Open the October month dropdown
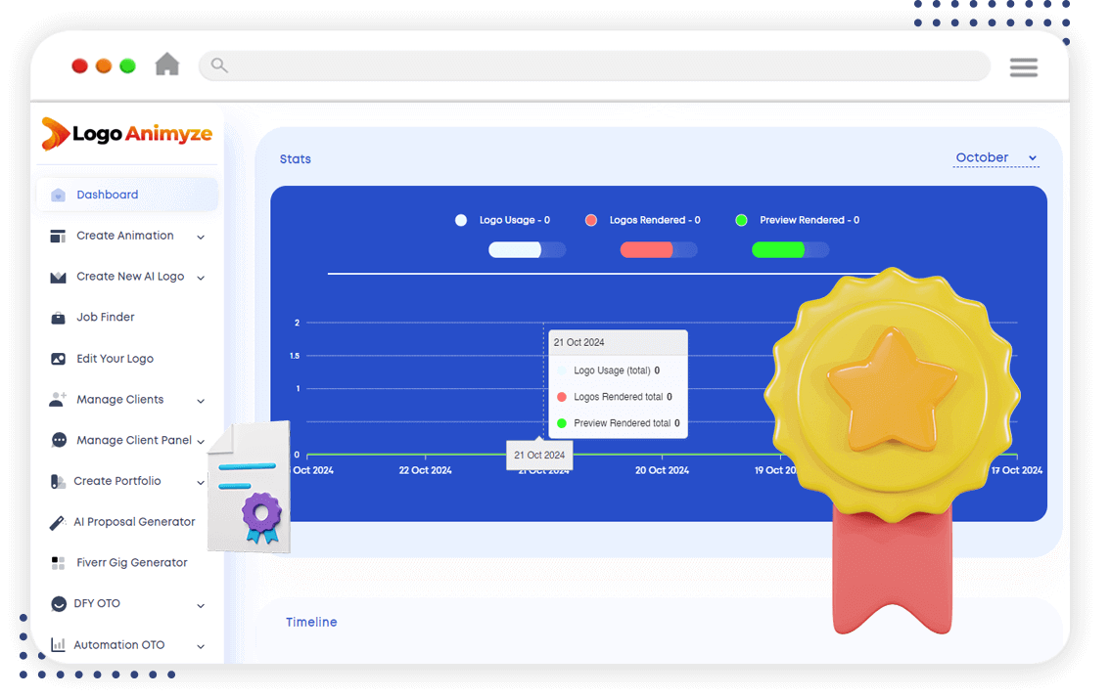1110x697 pixels. [995, 158]
